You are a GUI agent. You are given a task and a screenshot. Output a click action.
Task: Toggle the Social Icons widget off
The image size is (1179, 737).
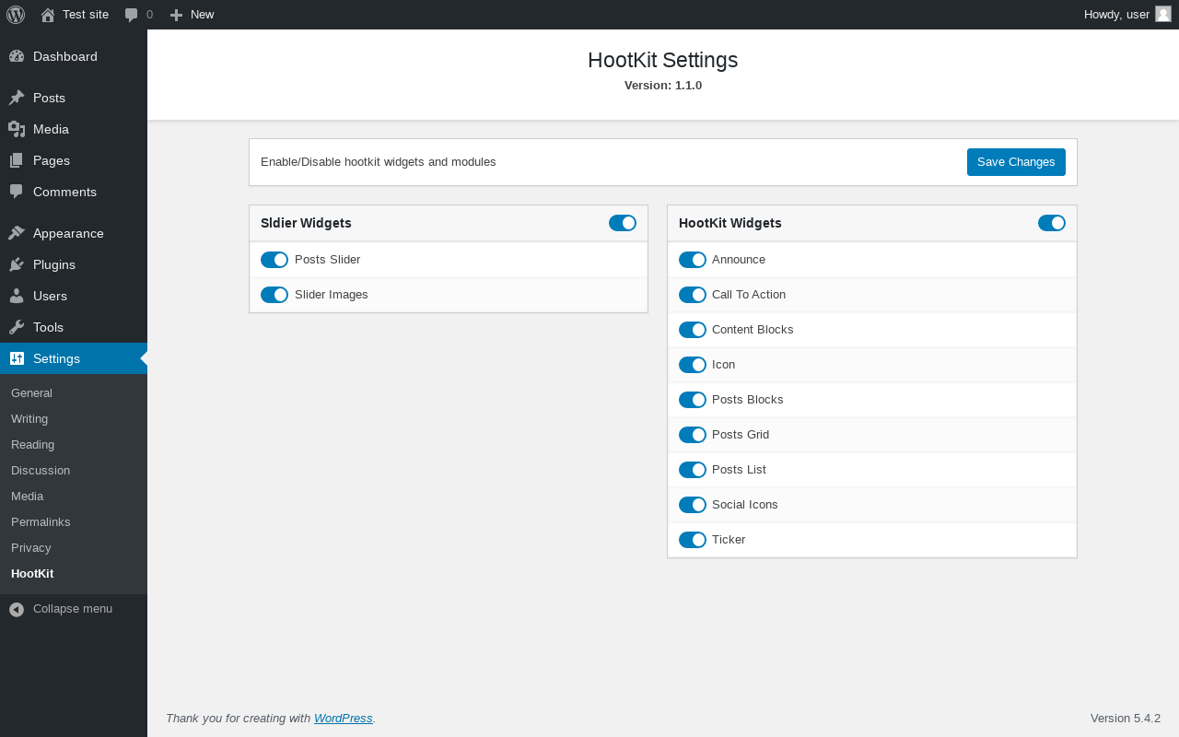[693, 505]
